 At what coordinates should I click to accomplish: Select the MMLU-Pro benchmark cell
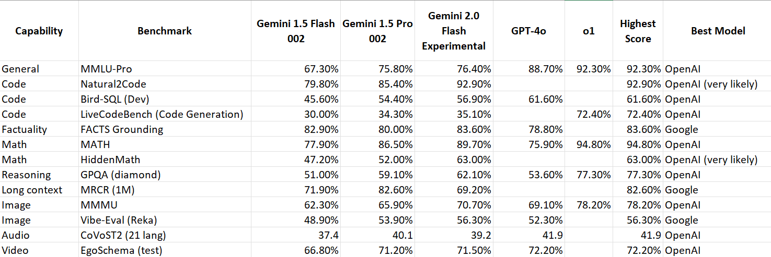(165, 69)
